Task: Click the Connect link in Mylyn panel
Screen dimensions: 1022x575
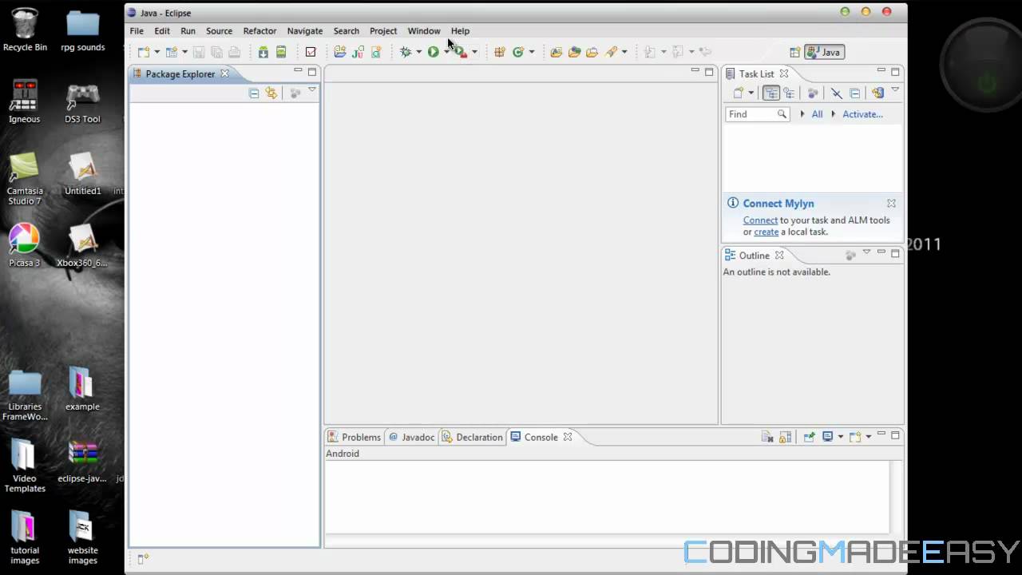Action: pyautogui.click(x=760, y=220)
